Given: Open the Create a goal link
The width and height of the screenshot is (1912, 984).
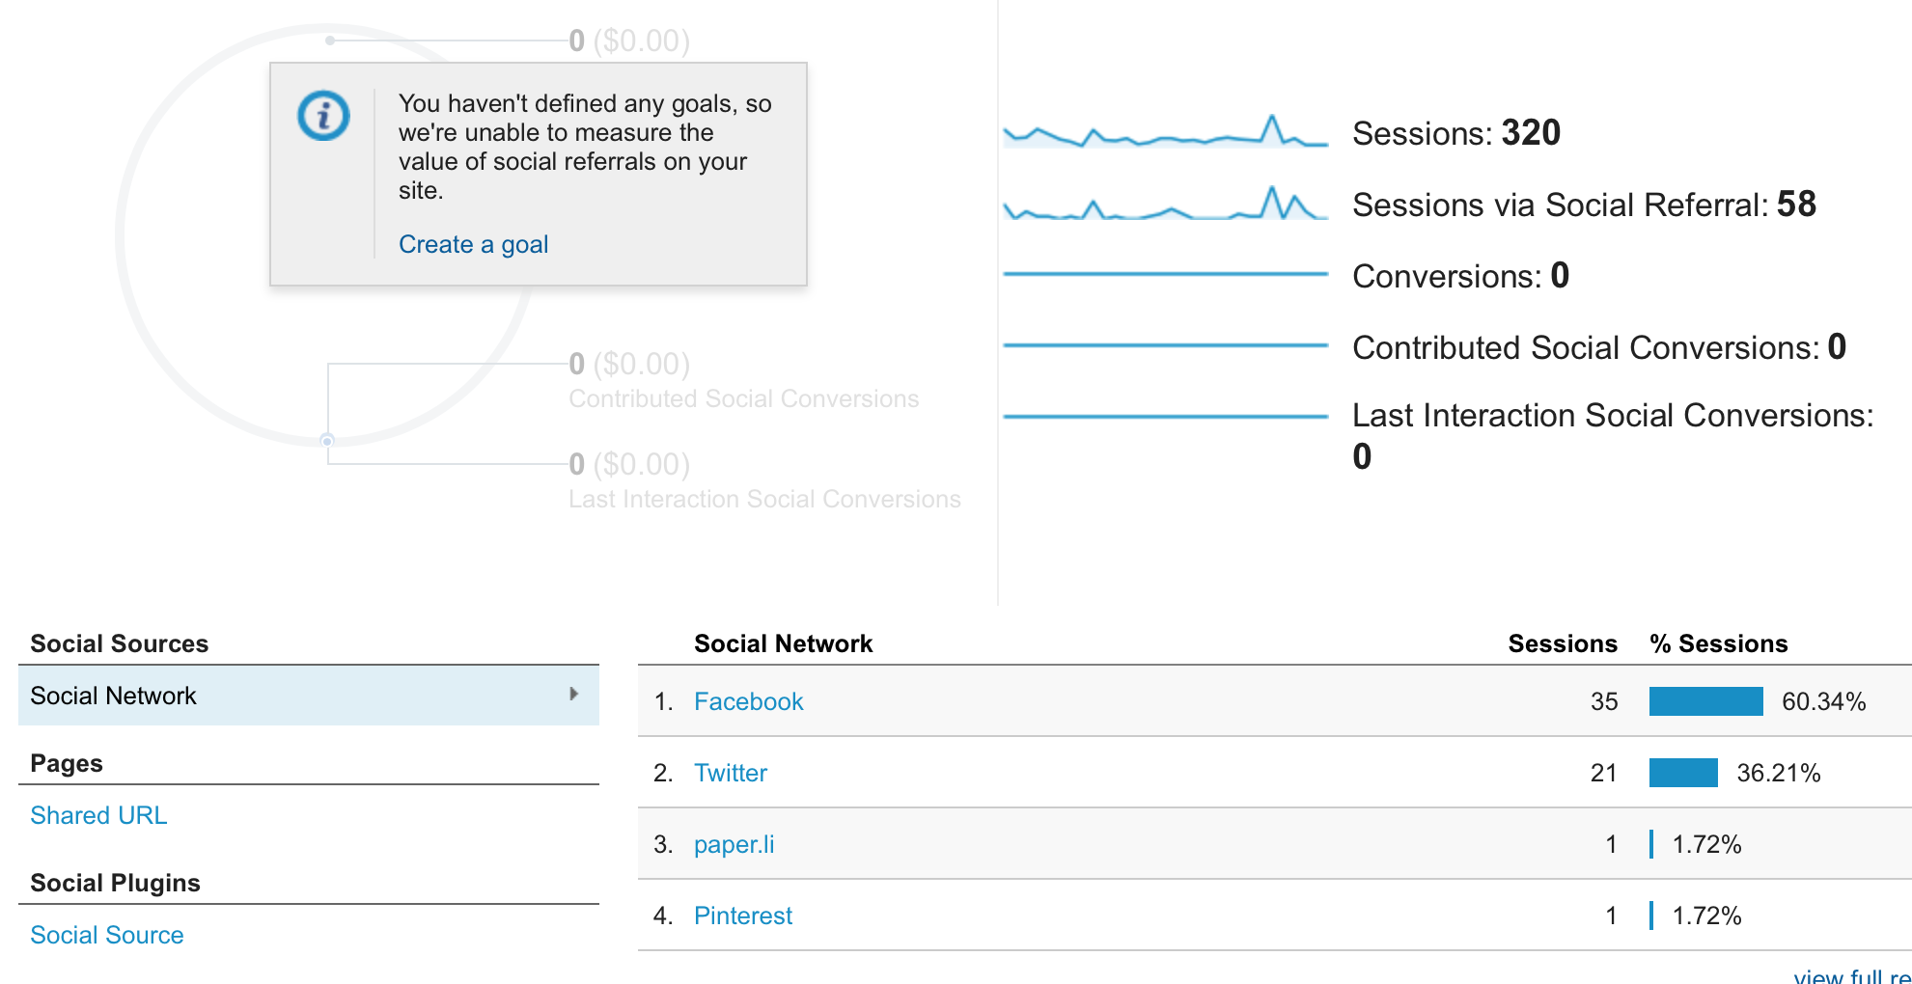Looking at the screenshot, I should (x=473, y=244).
